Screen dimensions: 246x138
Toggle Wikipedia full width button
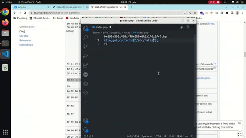tap(240, 135)
